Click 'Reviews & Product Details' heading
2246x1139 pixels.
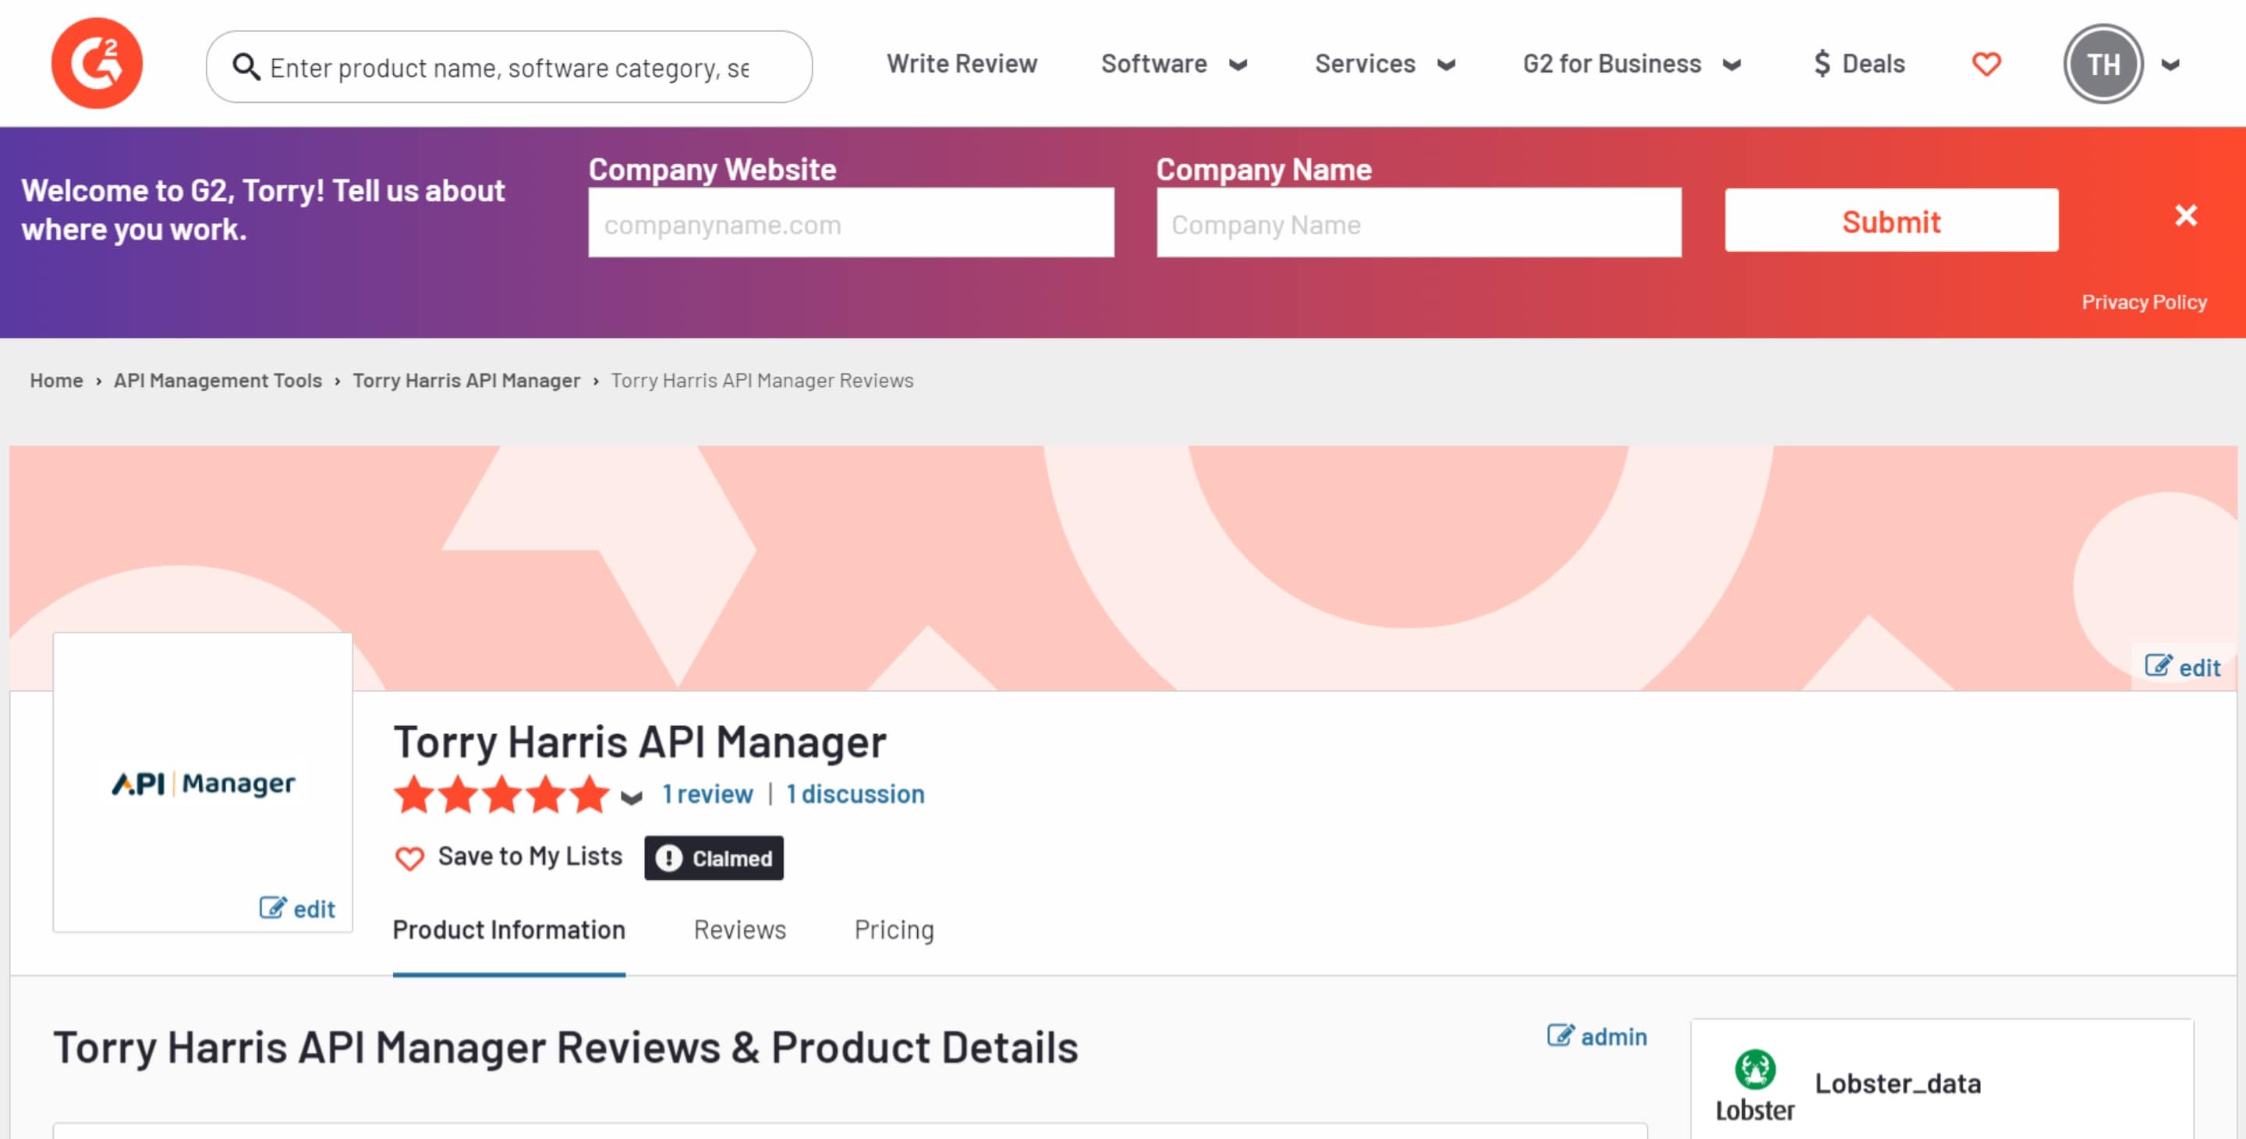pos(818,1048)
